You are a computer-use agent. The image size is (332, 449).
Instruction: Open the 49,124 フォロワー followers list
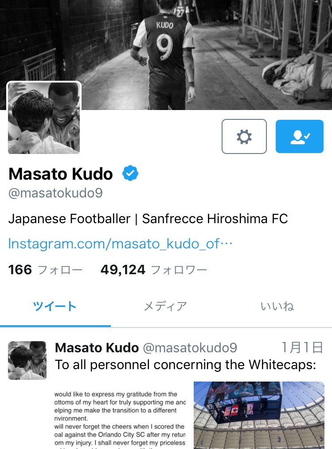tap(153, 270)
